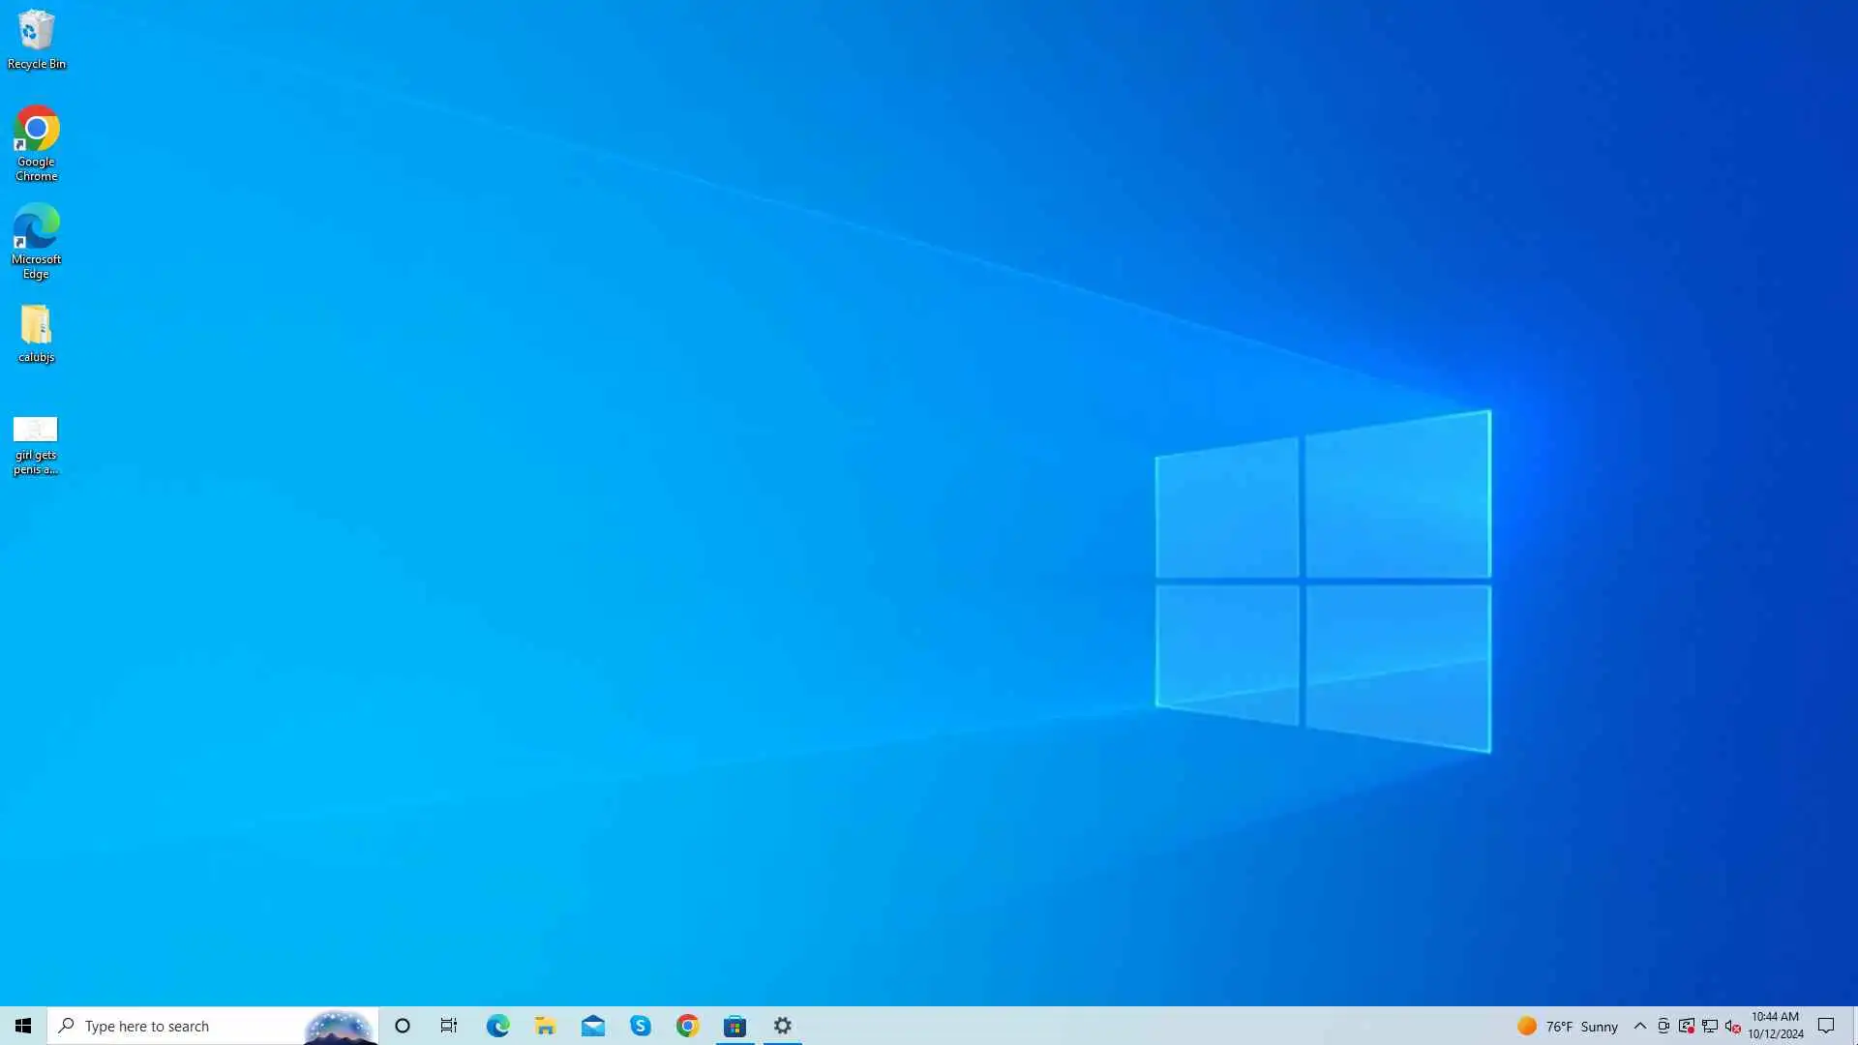Click the muted volume speaker icon

pos(1732,1026)
